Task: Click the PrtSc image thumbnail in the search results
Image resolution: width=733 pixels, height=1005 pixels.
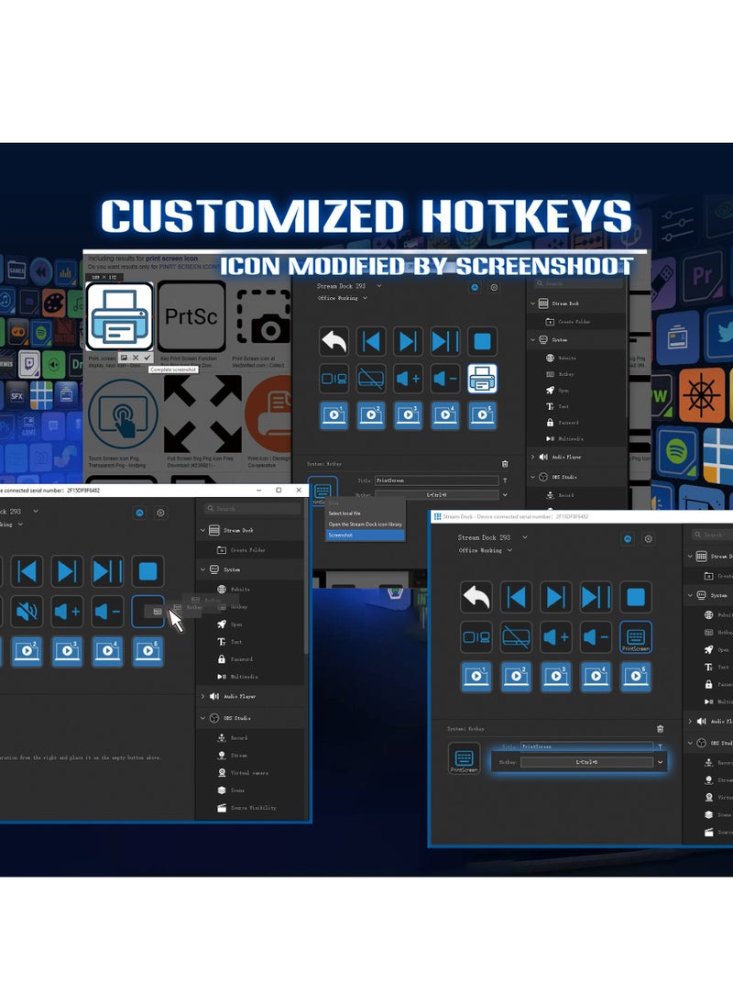Action: (191, 316)
